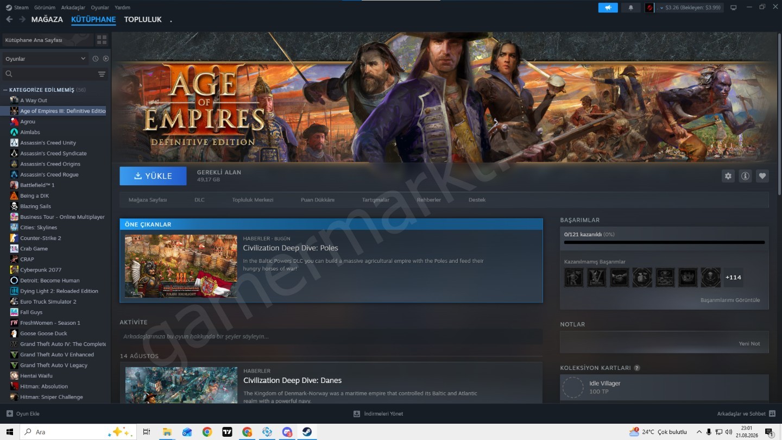The height and width of the screenshot is (440, 782).
Task: Add game to favorites with heart icon
Action: coord(762,176)
